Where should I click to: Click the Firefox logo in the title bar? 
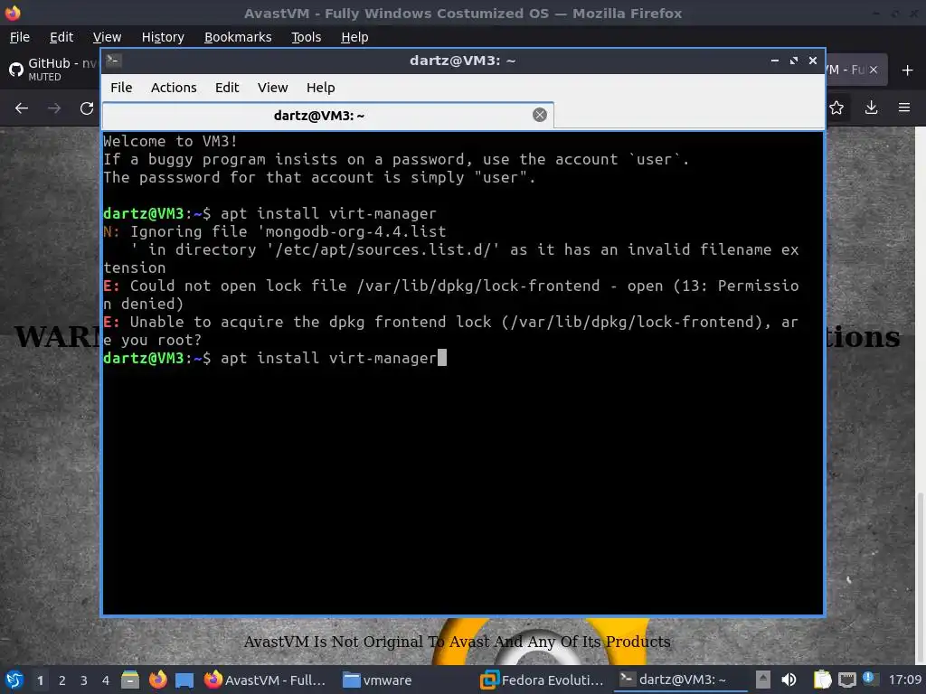coord(13,13)
